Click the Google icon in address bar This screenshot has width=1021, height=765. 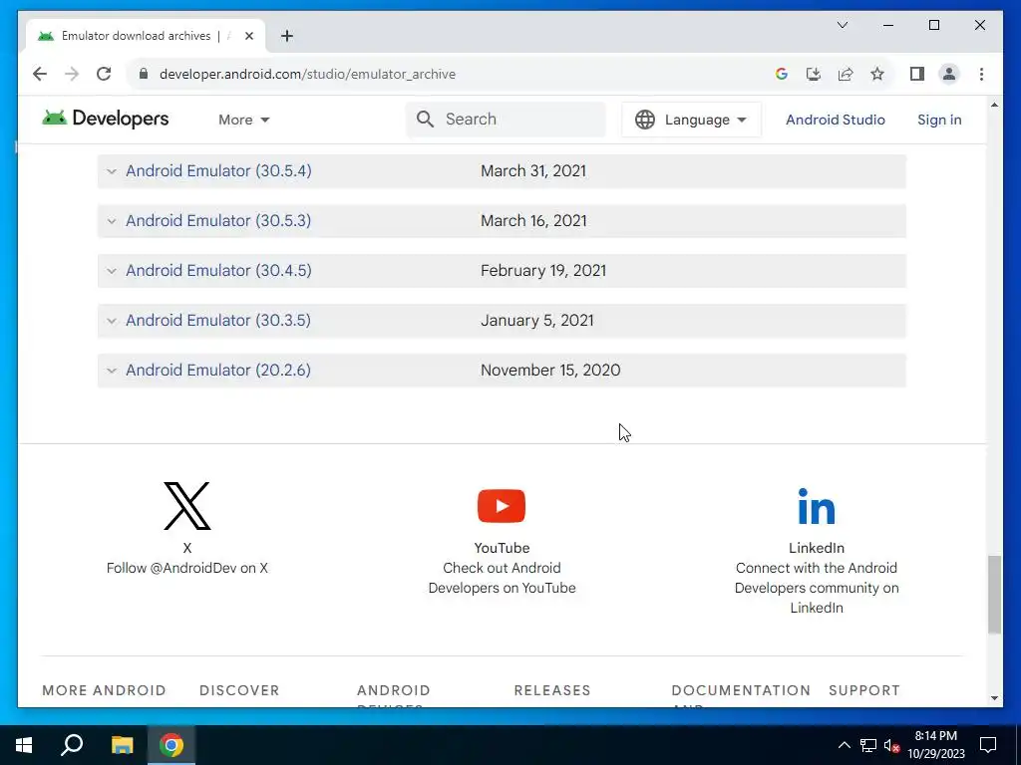pyautogui.click(x=782, y=74)
